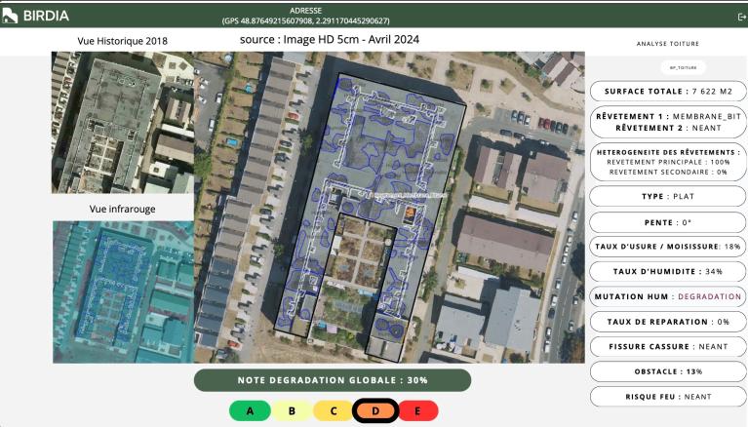Select highlighted grade D rating pill
Screen dimensions: 748x427
click(x=374, y=410)
